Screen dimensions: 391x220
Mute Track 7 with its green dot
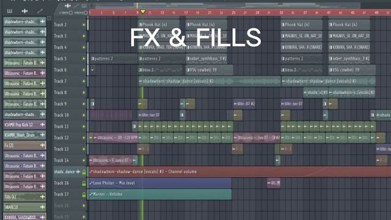point(84,81)
